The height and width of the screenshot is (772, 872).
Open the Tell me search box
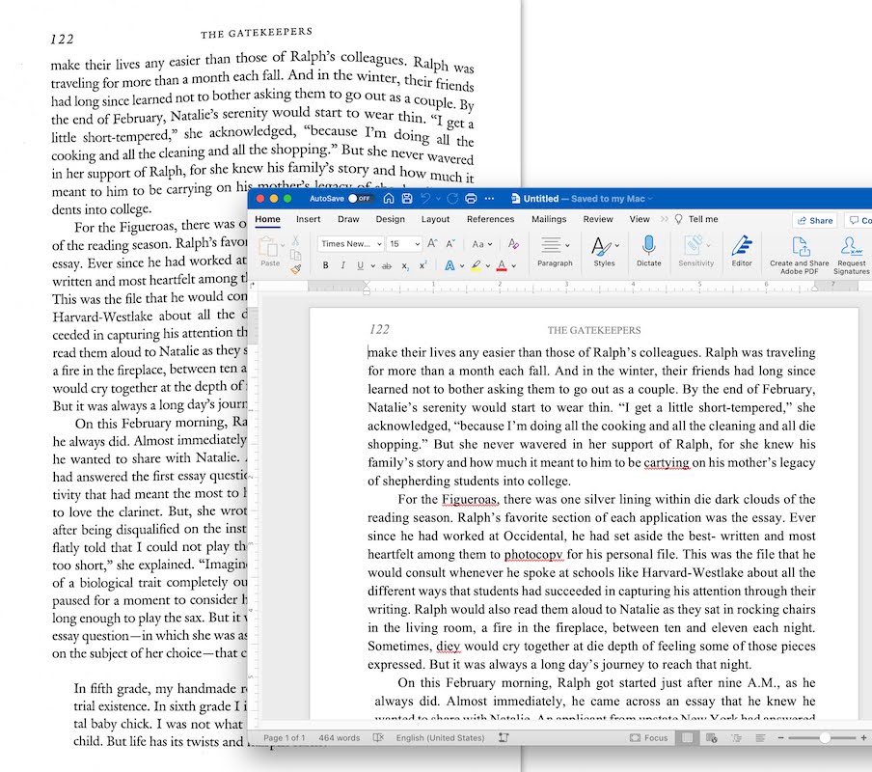point(705,219)
